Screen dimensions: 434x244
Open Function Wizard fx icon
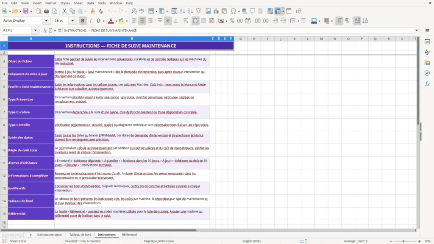(45, 30)
